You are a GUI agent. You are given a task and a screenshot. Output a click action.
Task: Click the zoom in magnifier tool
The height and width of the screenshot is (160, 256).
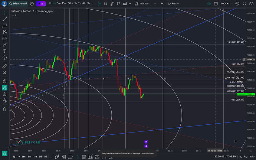[x=4, y=72]
